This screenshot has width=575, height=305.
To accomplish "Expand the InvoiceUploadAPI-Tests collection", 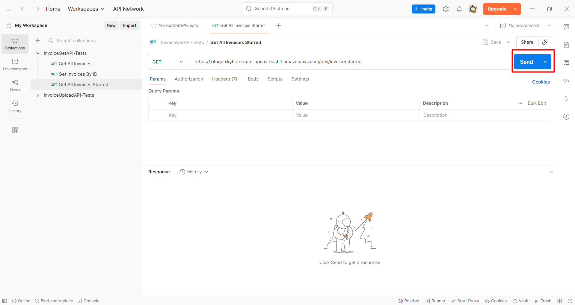I will (38, 95).
